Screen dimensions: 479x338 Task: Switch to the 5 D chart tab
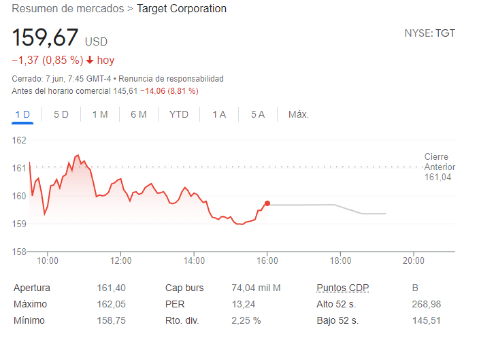point(61,114)
